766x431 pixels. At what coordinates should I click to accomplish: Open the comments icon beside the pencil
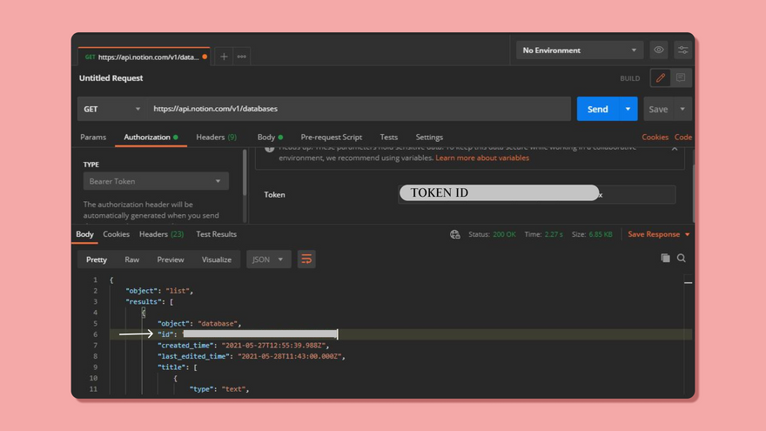pyautogui.click(x=681, y=78)
